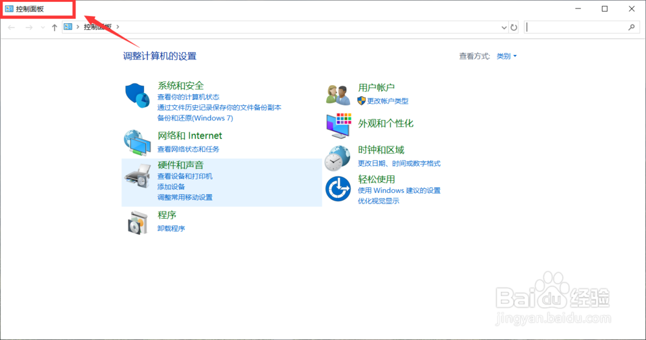Click the 查看方式 label
This screenshot has height=340, width=646.
point(475,56)
